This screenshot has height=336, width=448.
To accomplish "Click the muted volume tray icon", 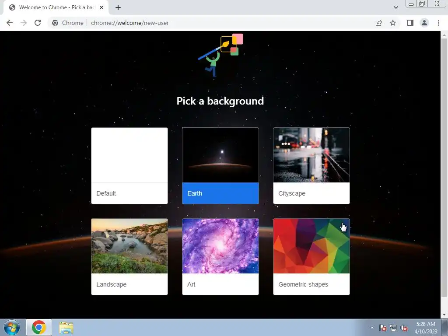I will [x=404, y=328].
